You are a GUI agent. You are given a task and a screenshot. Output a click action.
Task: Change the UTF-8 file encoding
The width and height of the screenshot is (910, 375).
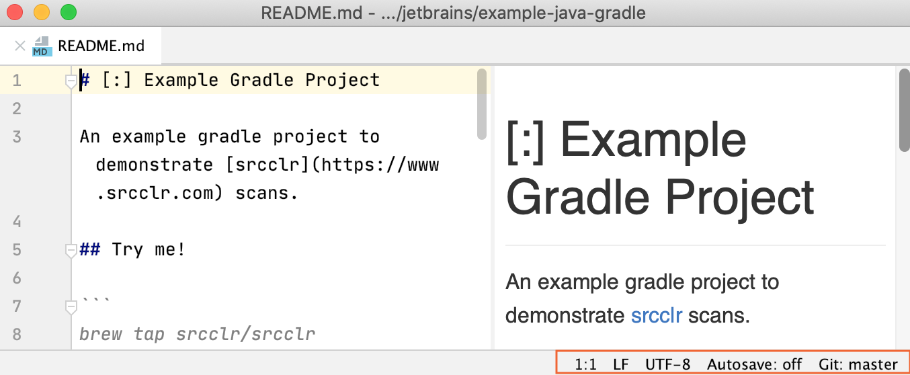pos(667,364)
